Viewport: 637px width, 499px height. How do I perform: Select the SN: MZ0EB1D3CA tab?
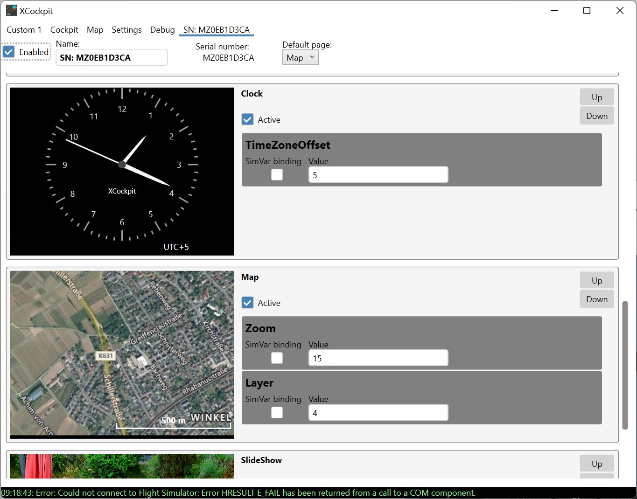coord(217,30)
